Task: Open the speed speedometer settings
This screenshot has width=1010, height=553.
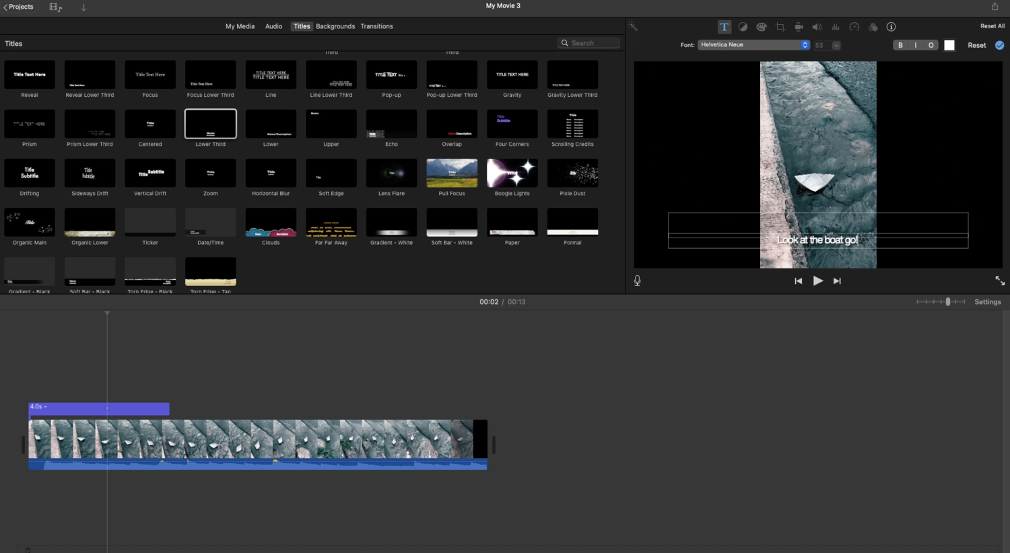Action: [x=854, y=27]
